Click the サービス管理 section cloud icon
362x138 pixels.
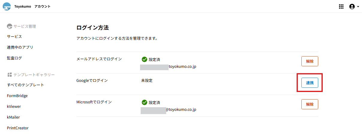coord(10,26)
